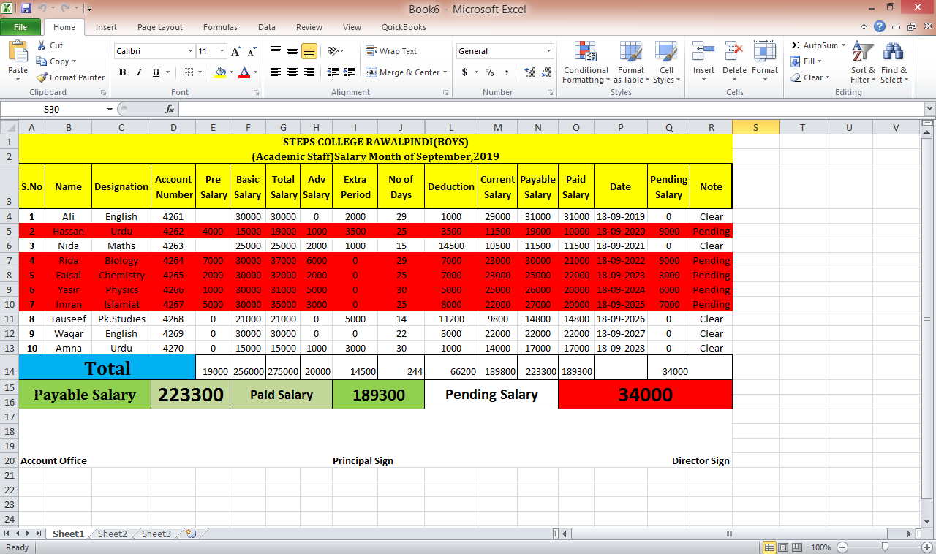Open the QuickBooks ribbon tab
The width and height of the screenshot is (936, 554).
point(403,27)
